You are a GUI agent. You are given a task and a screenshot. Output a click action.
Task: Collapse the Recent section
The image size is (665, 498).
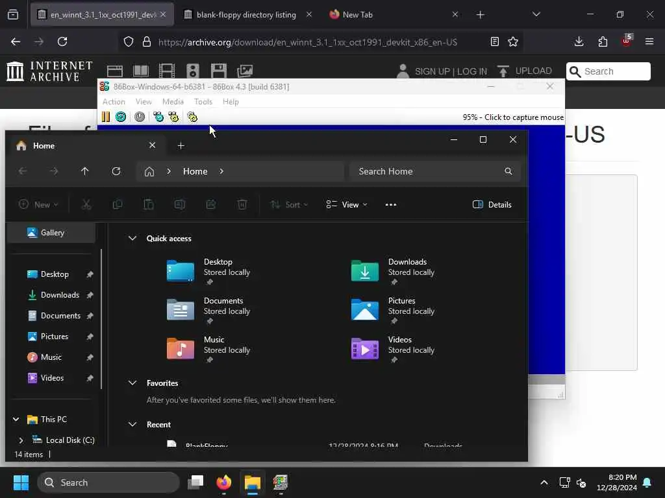click(x=132, y=424)
